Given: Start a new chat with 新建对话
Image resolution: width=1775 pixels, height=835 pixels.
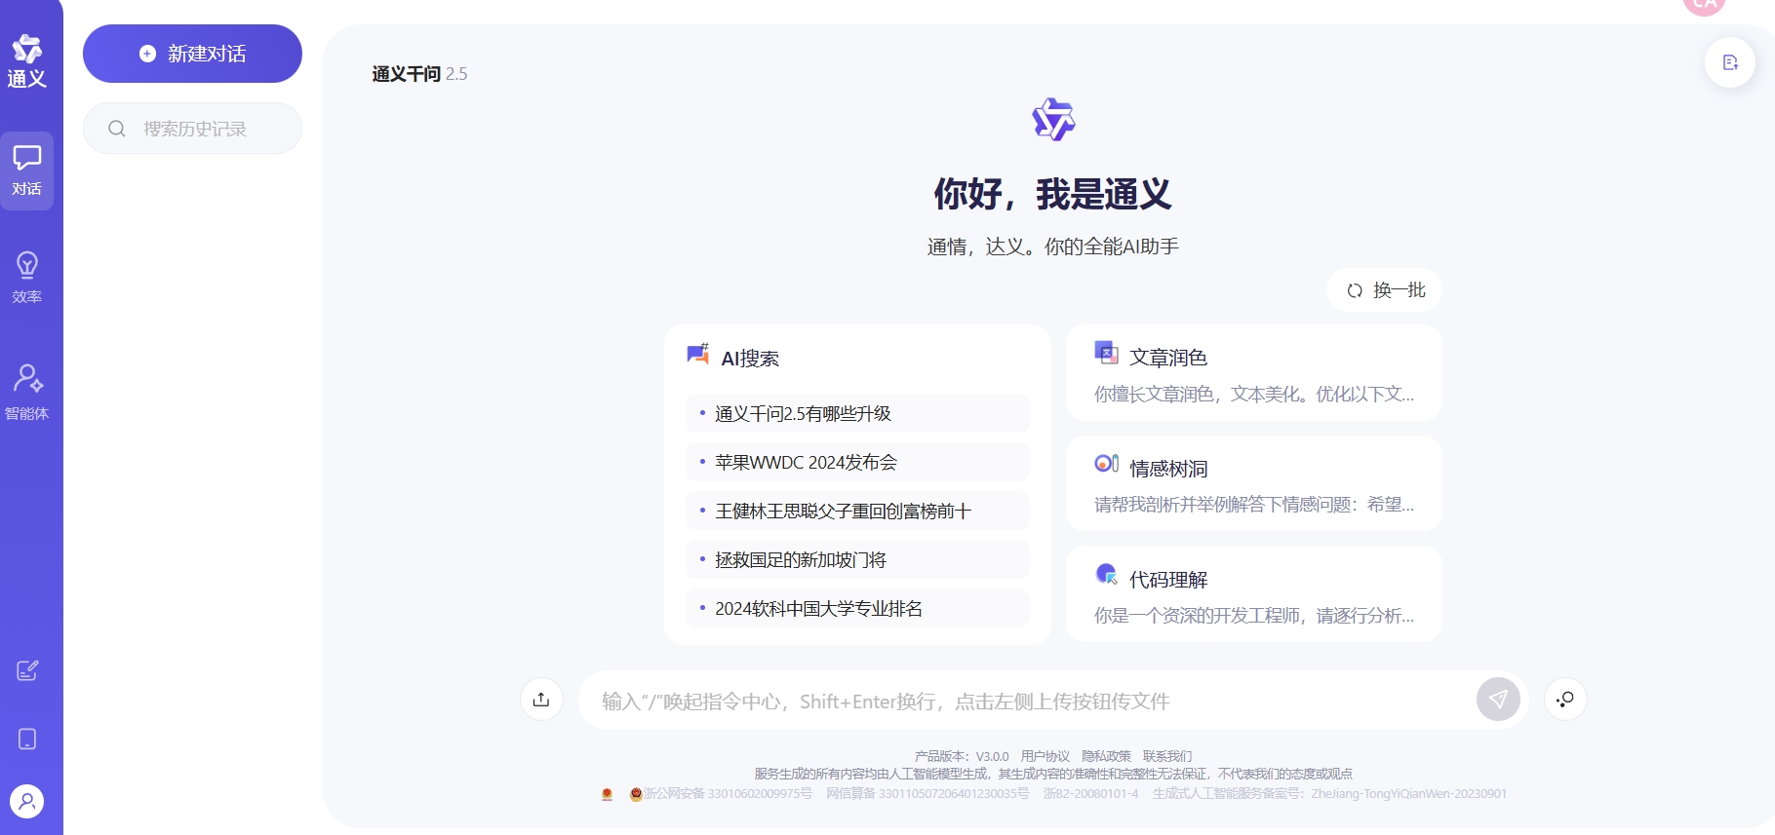Looking at the screenshot, I should (192, 54).
